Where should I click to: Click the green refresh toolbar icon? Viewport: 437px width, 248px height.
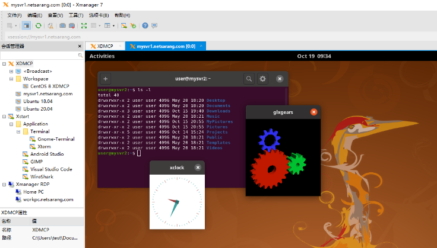(x=38, y=25)
